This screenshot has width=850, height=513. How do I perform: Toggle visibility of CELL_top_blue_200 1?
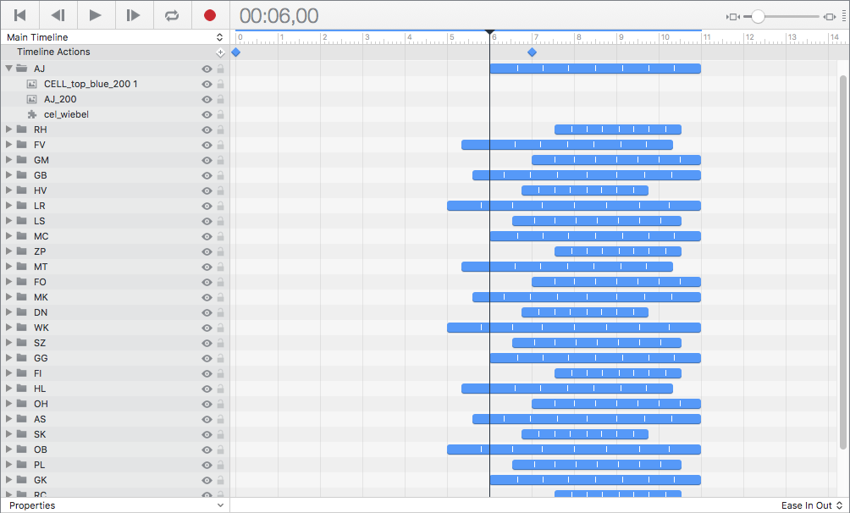tap(207, 84)
